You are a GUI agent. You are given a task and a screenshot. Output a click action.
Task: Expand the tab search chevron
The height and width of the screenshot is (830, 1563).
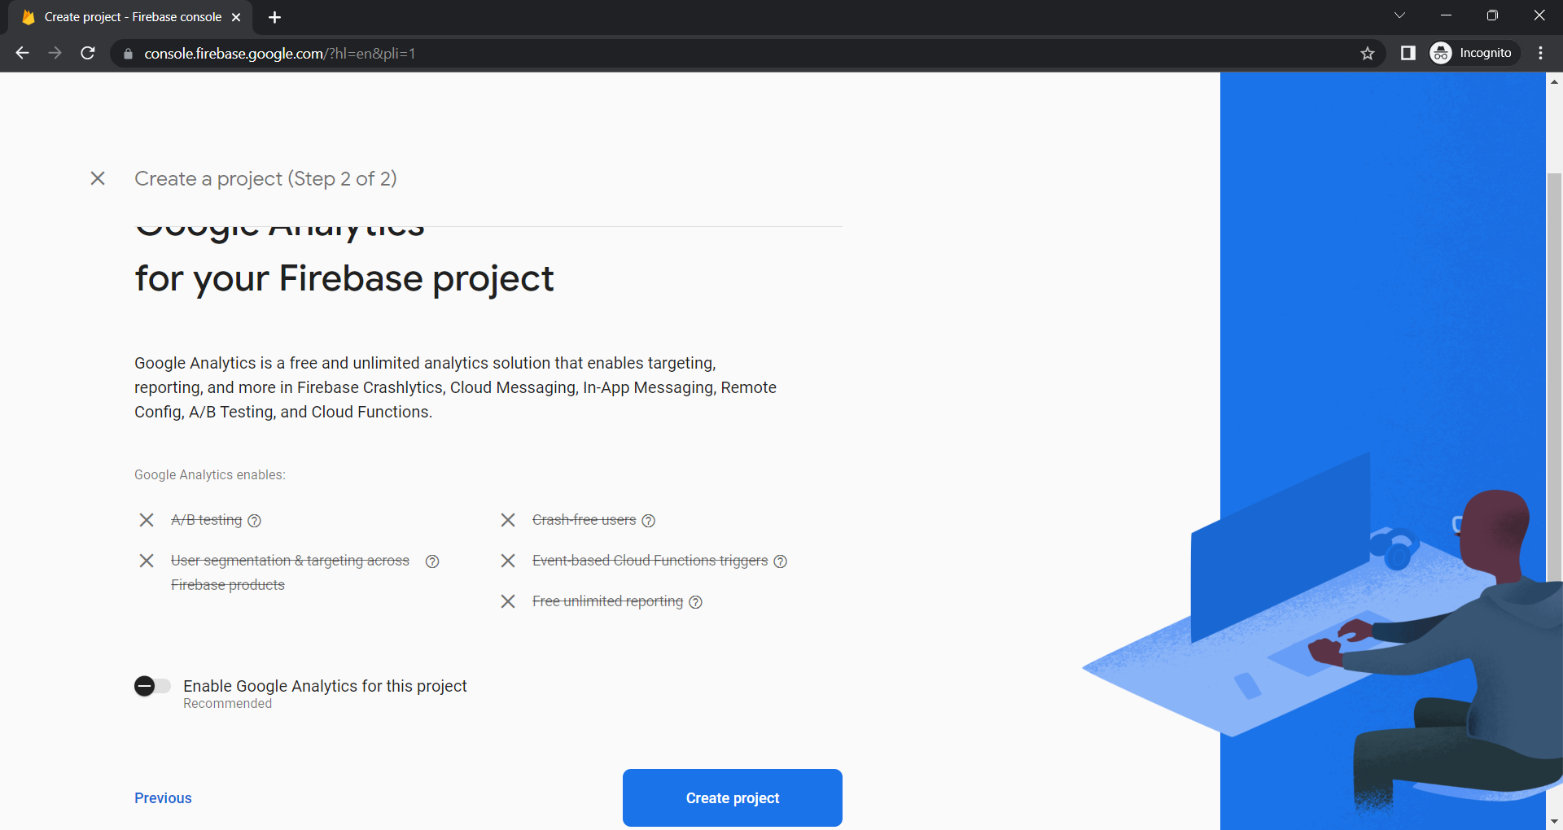point(1399,15)
